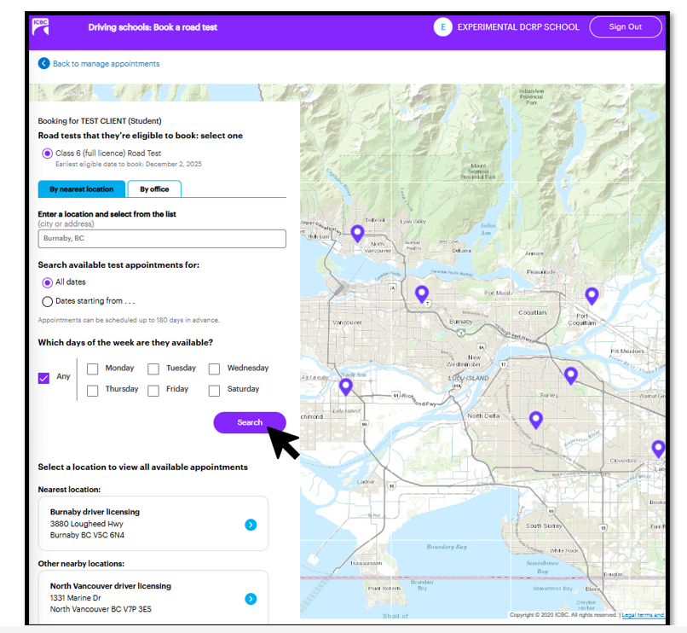Check the Tuesday checkbox
This screenshot has height=633, width=687.
click(153, 369)
